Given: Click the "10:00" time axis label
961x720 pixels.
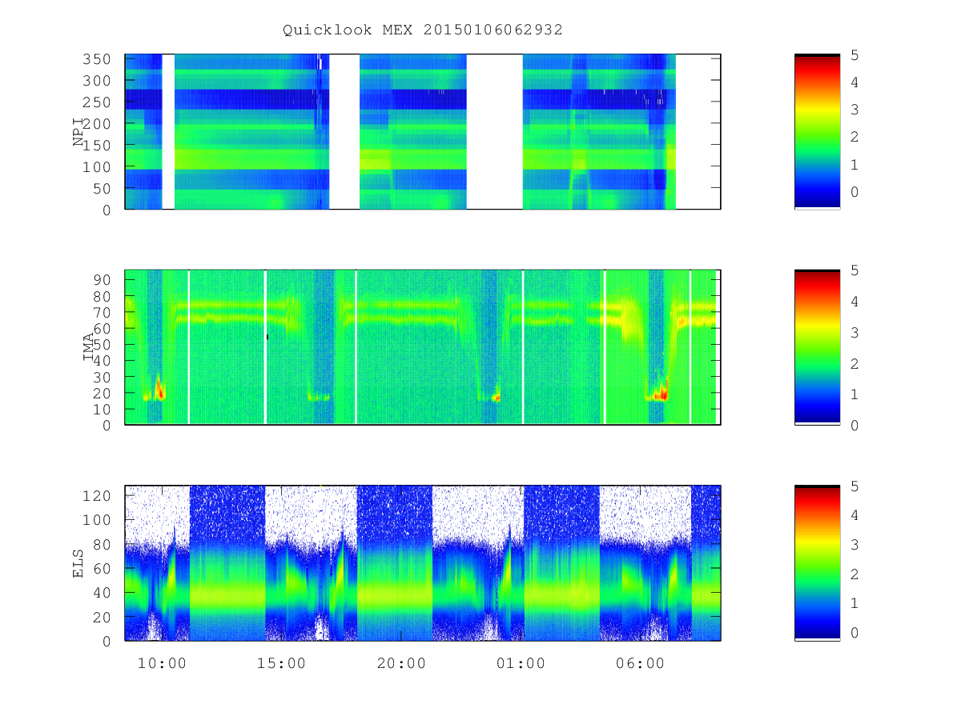Looking at the screenshot, I should click(163, 663).
